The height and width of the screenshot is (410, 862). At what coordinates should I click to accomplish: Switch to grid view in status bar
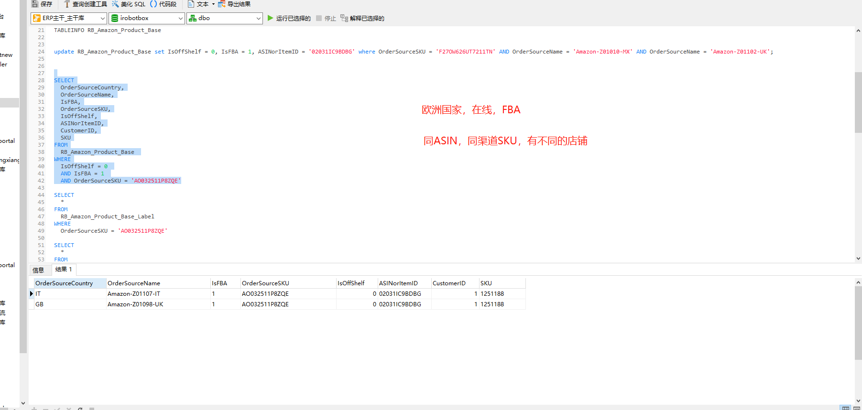pos(846,408)
